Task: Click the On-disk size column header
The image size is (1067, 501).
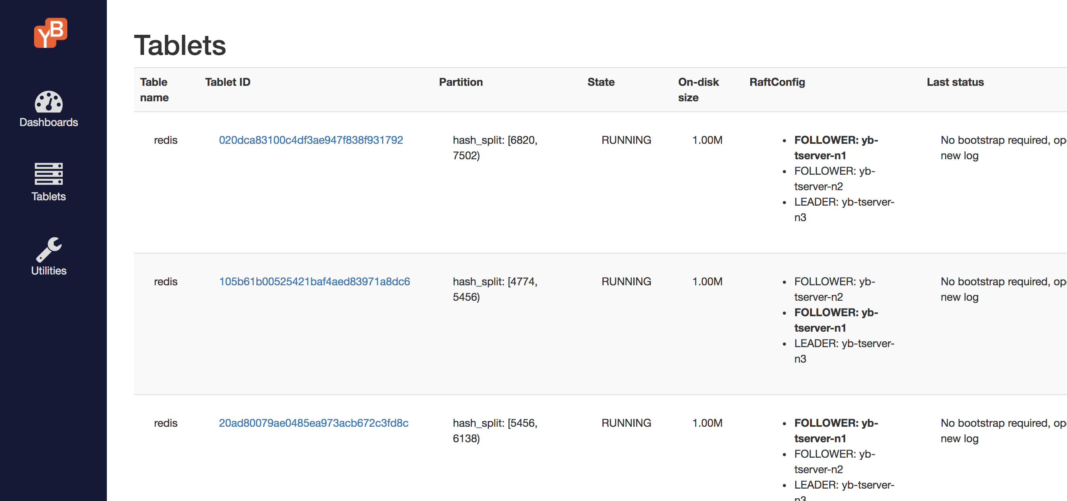Action: click(698, 90)
